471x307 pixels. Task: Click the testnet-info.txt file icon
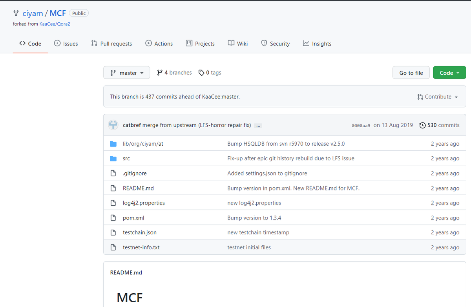[x=113, y=247]
